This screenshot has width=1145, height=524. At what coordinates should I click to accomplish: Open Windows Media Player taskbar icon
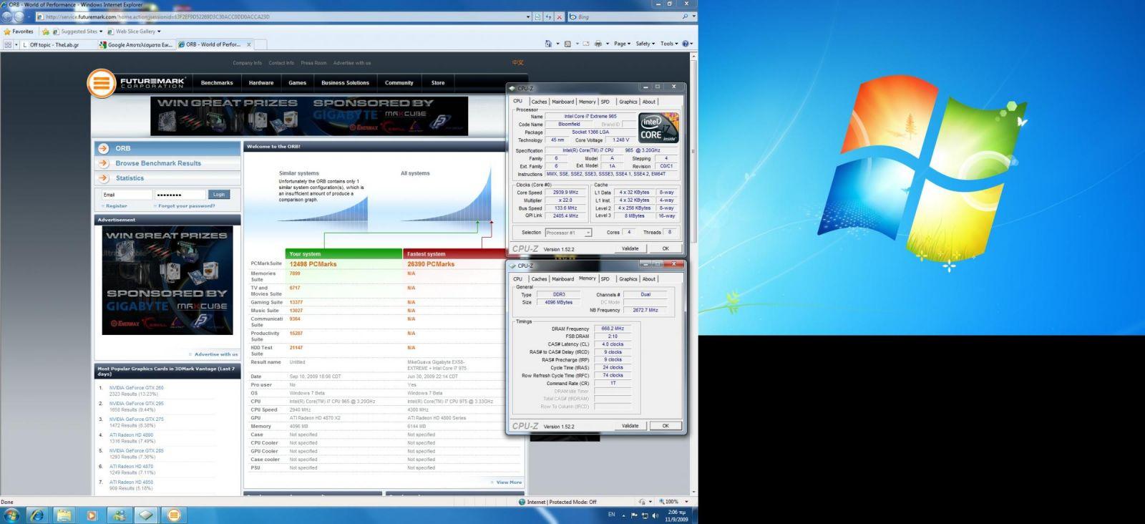(92, 515)
